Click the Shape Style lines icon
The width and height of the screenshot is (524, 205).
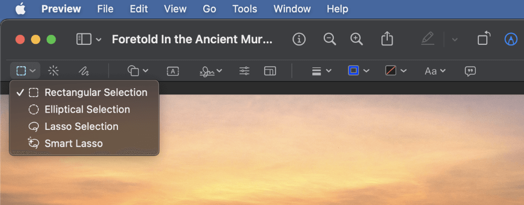[x=316, y=71]
